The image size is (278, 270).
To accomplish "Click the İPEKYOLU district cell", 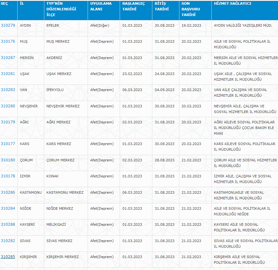I will (66, 93).
